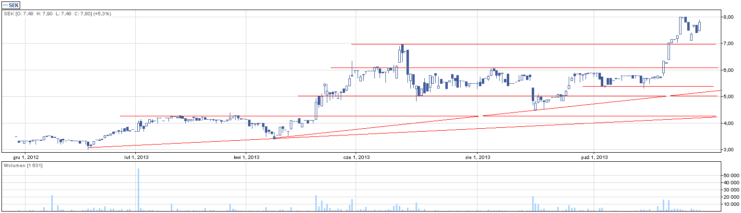Click the cze 1, 2013 date label
Image resolution: width=741 pixels, height=213 pixels.
(x=356, y=157)
